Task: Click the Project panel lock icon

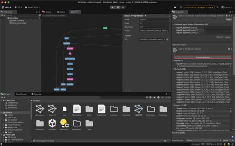Action: tap(166, 94)
